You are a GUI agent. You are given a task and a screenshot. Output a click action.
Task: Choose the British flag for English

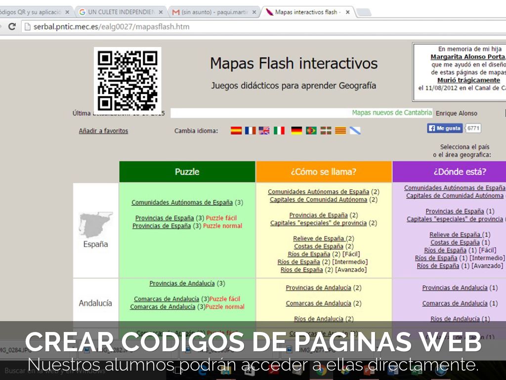[x=264, y=131]
